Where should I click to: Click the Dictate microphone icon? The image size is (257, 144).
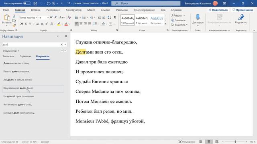(x=198, y=17)
